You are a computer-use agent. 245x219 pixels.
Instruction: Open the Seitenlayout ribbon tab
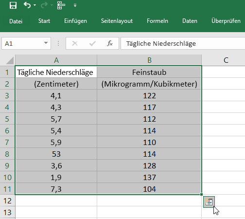coord(117,21)
